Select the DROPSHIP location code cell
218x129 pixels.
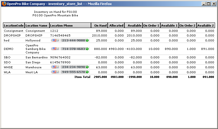(x=11, y=35)
